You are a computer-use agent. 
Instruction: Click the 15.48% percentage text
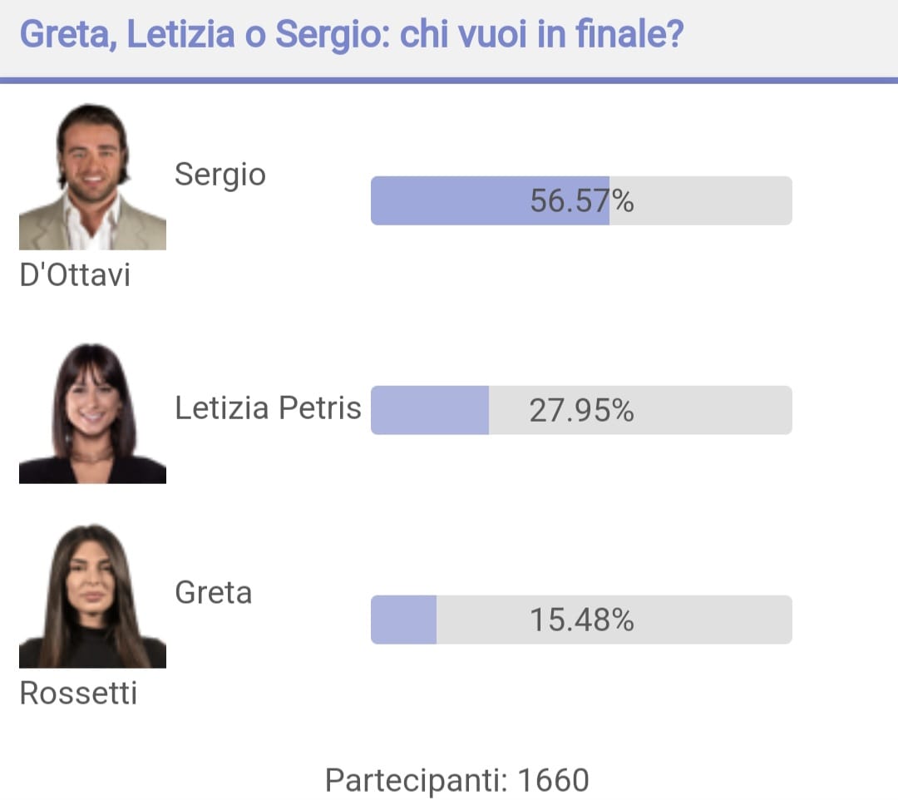click(x=582, y=620)
